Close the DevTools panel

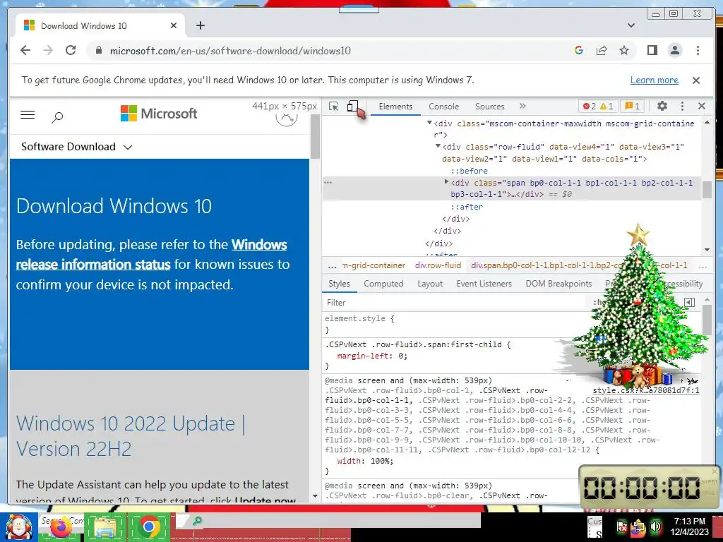coord(702,106)
